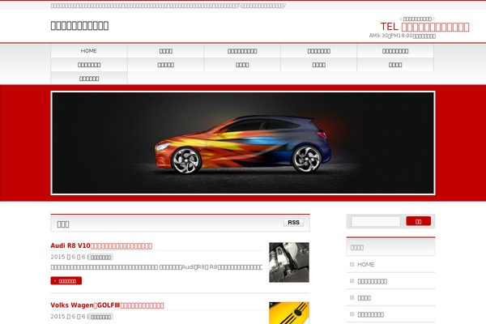Viewport: 486px width, 324px height.
Task: Click bullet icon beside sidebar HOME
Action: [352, 265]
